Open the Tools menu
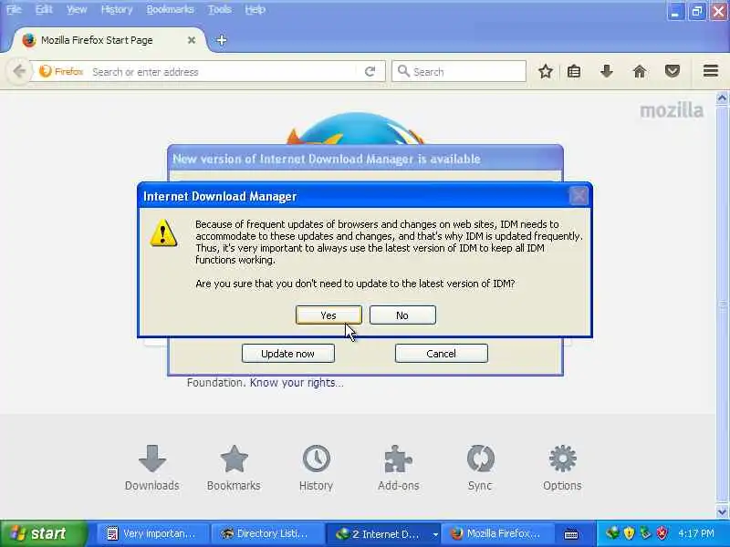Viewport: 730px width, 547px height. coord(219,9)
